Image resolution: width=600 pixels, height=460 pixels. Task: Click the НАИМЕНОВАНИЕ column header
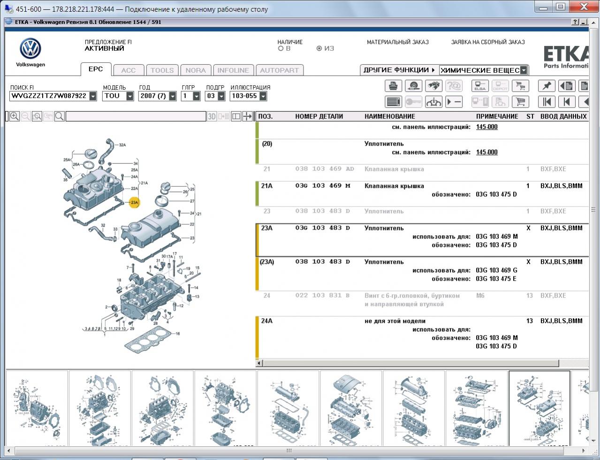tap(390, 116)
